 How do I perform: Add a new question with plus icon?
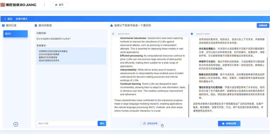tap(16, 124)
